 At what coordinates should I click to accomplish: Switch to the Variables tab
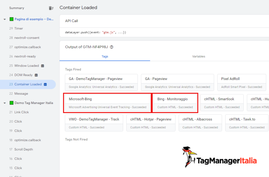[x=199, y=57]
